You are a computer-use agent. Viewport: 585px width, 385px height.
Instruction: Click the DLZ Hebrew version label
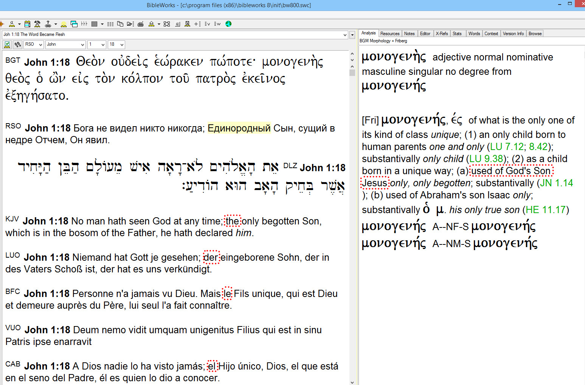tap(290, 165)
